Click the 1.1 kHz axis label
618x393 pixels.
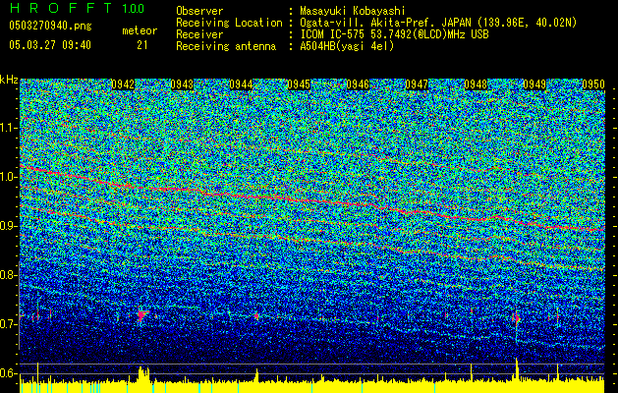(x=8, y=128)
